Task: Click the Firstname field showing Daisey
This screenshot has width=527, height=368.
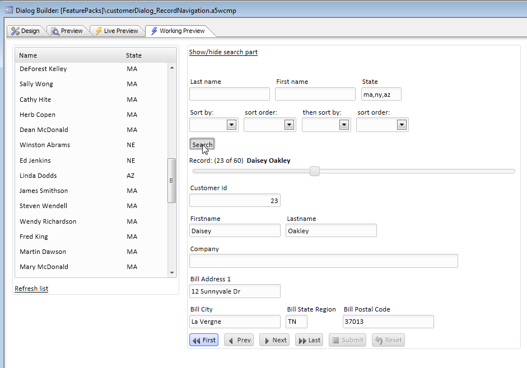Action: tap(235, 230)
